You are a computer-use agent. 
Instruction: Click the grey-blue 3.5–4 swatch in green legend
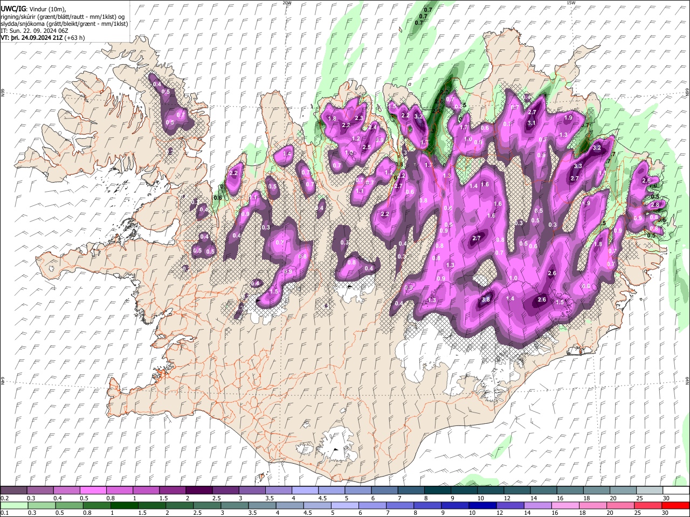(263, 506)
